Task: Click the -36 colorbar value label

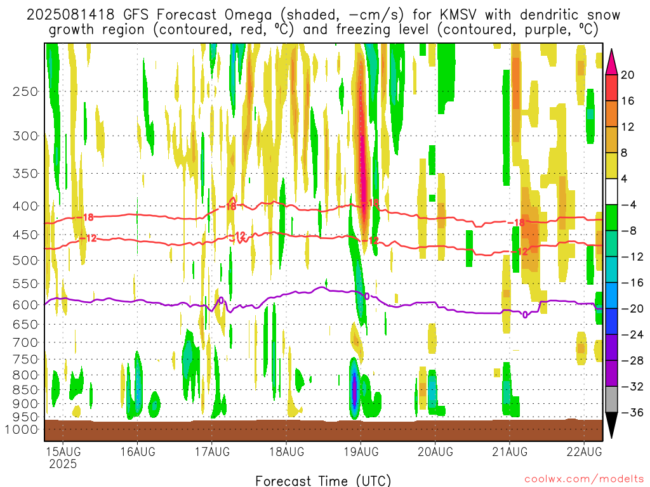Action: [632, 412]
